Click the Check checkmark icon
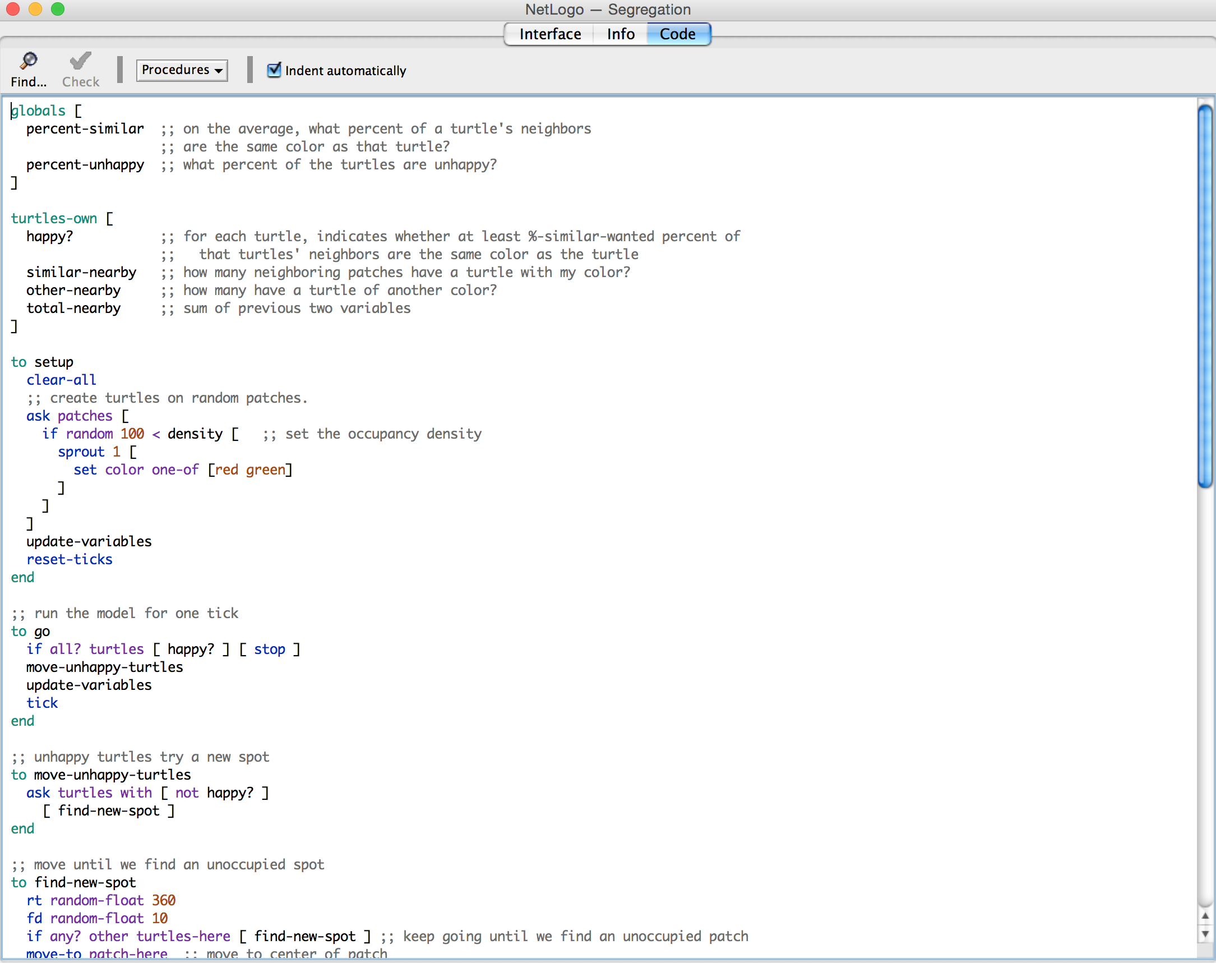The image size is (1216, 963). pos(80,61)
